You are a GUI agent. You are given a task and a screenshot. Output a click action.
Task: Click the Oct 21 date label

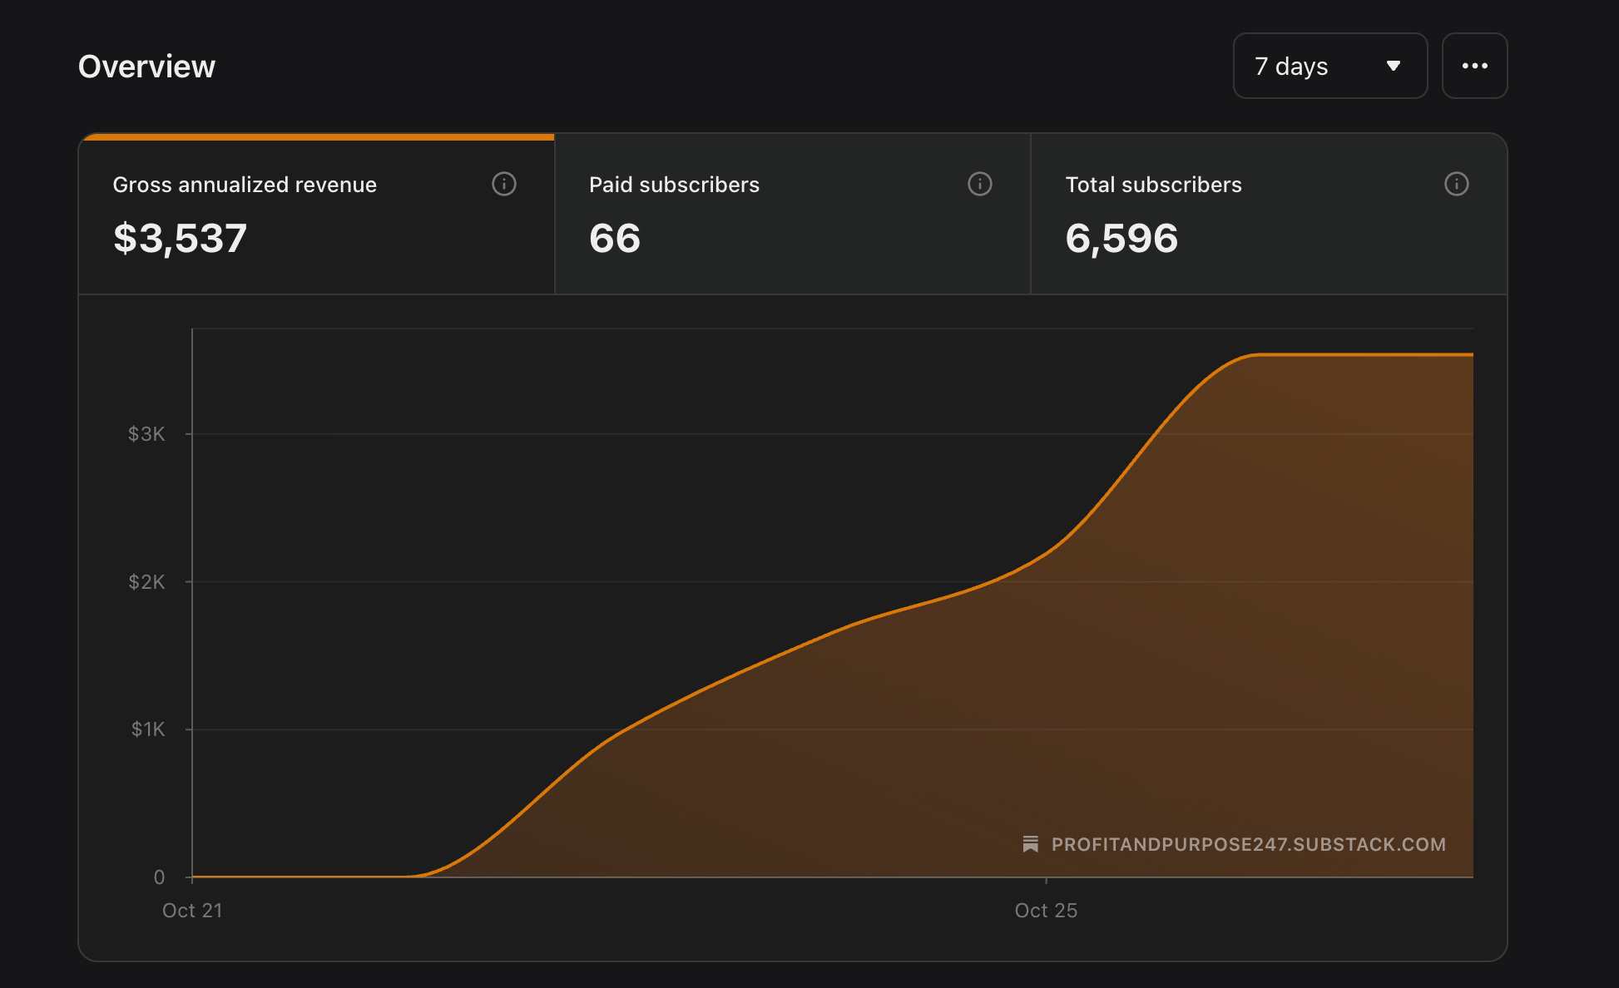(192, 911)
